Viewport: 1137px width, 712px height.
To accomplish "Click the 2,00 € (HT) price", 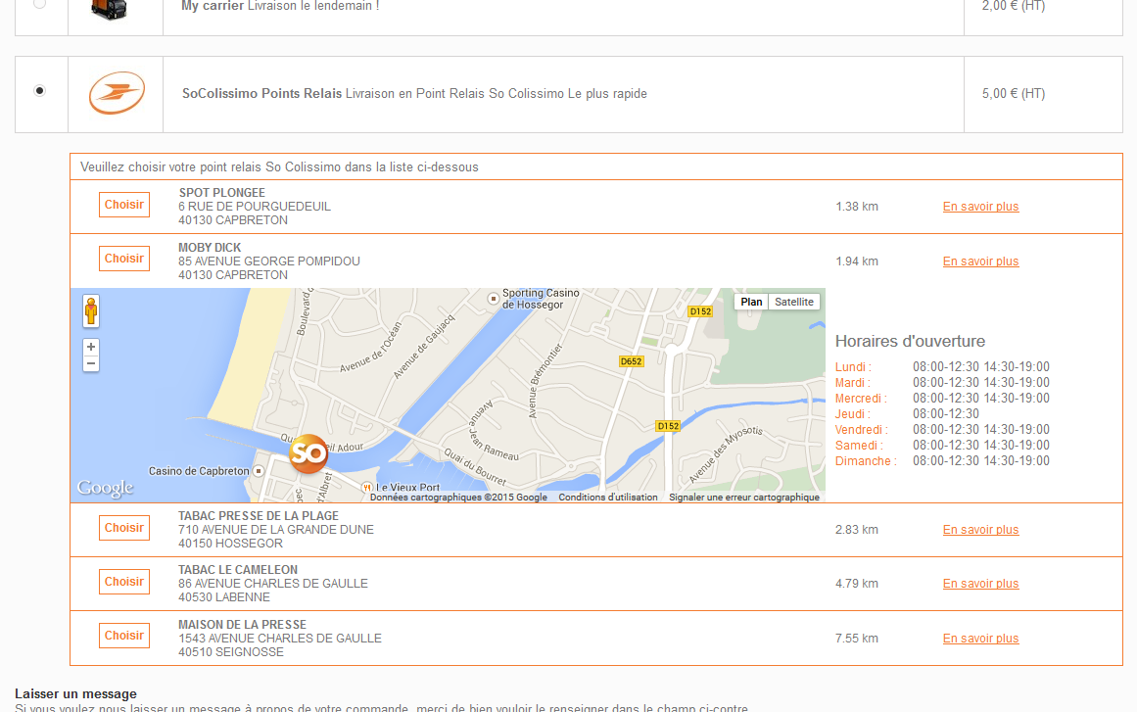I will pos(1013,6).
